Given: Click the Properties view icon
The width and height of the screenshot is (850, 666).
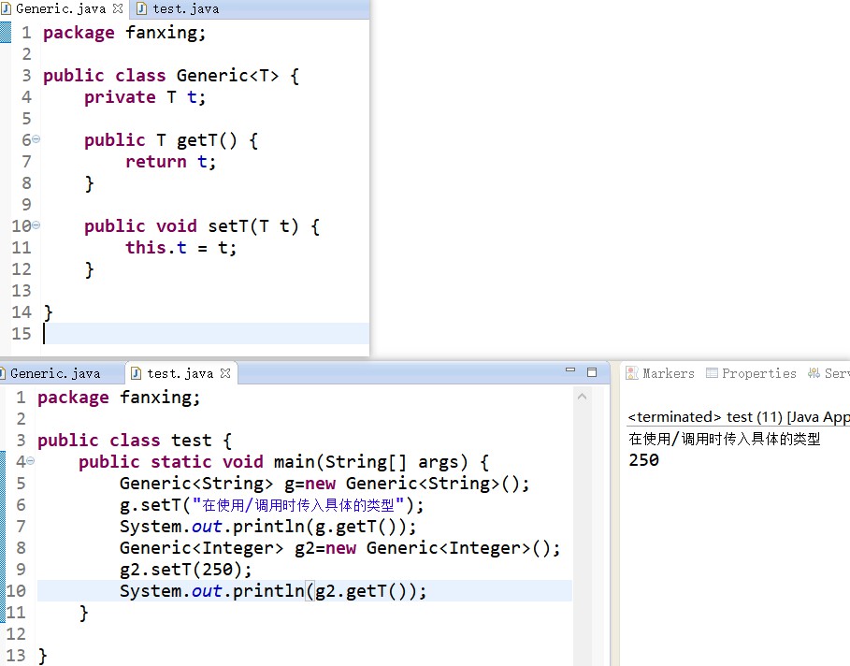Looking at the screenshot, I should tap(712, 373).
